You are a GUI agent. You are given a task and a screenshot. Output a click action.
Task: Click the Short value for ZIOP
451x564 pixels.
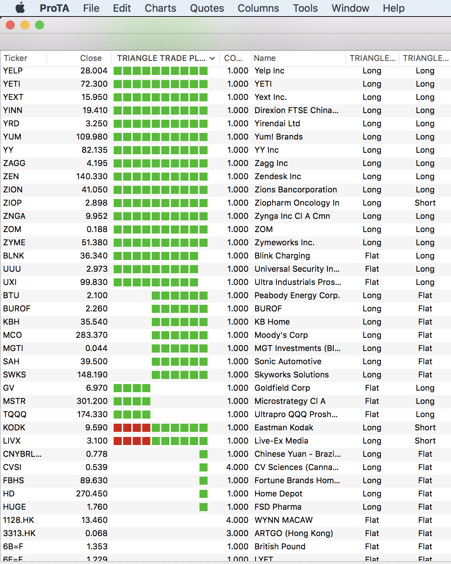pos(425,203)
